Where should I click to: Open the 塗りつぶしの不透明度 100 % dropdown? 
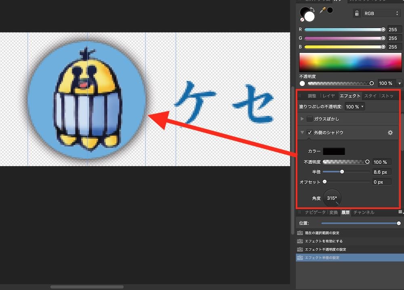355,107
